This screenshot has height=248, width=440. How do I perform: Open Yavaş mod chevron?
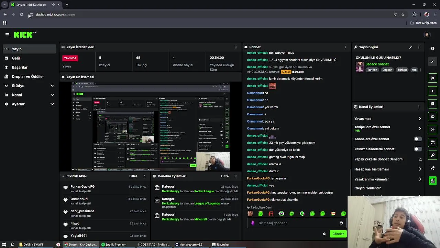[420, 119]
